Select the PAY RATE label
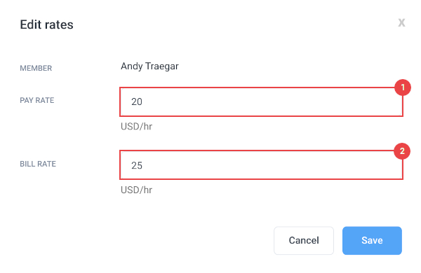The image size is (421, 273). click(x=37, y=100)
